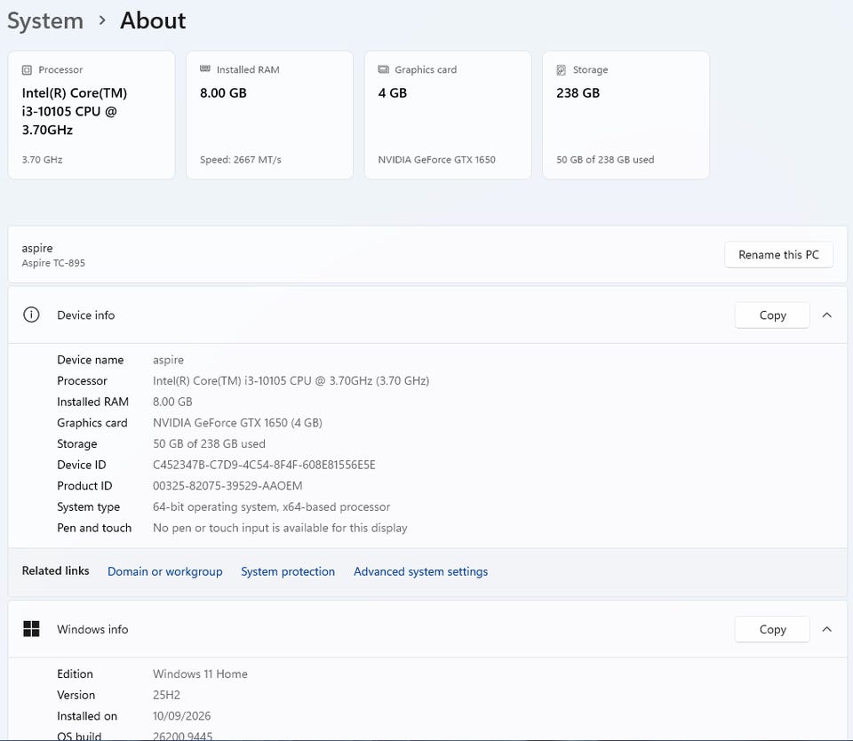Click the Pen and touch label
The width and height of the screenshot is (853, 741).
click(x=94, y=528)
